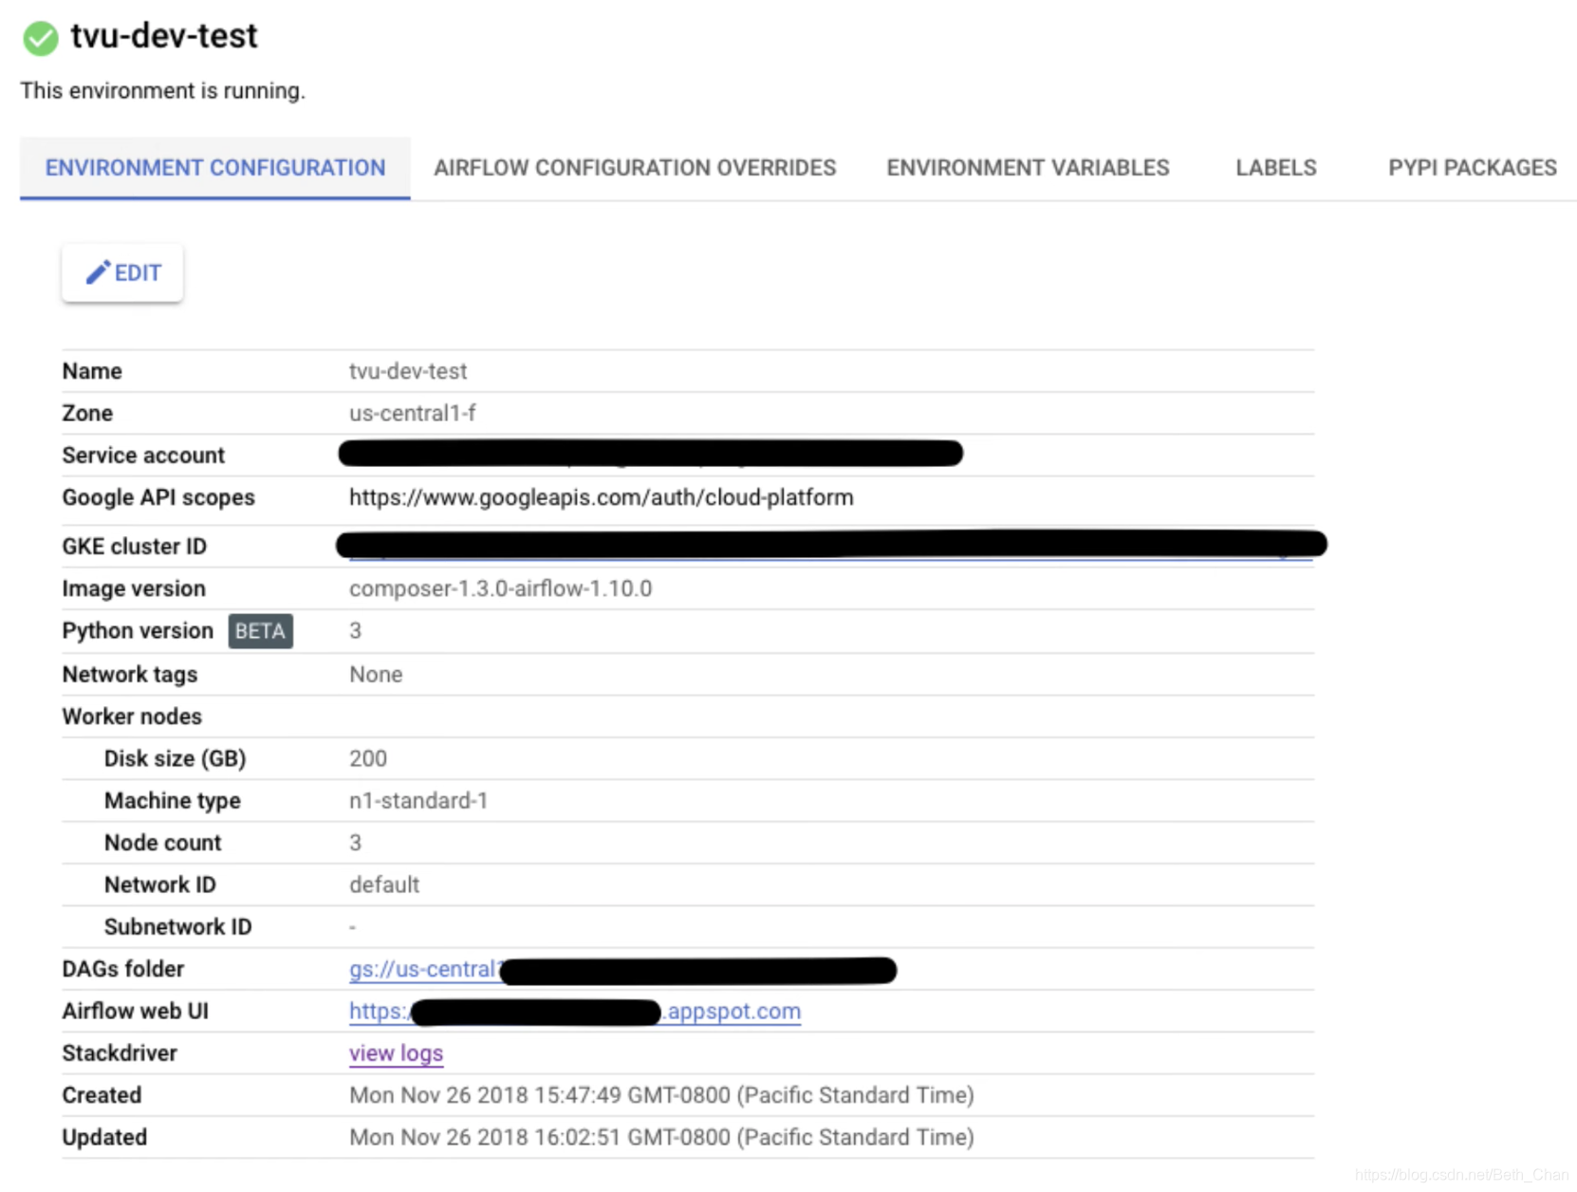
Task: Click the Stackdriver label
Action: [120, 1053]
